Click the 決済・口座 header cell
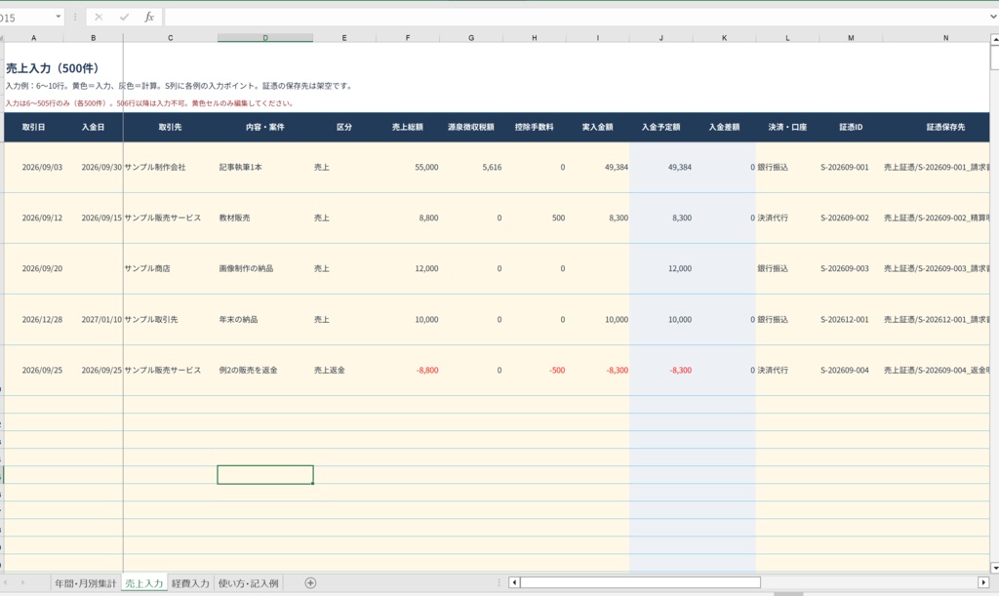999x596 pixels. click(x=787, y=128)
